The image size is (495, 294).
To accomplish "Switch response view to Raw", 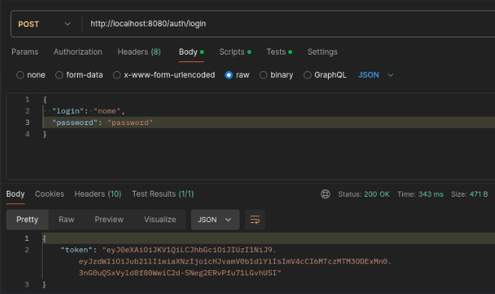I will coord(67,219).
